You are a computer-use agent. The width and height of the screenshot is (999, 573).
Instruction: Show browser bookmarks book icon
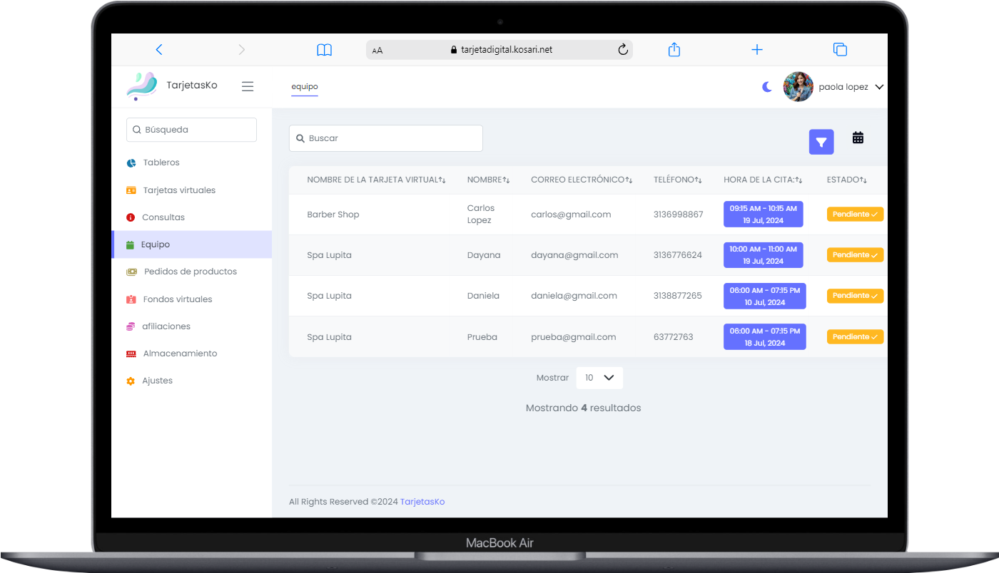[x=325, y=50]
